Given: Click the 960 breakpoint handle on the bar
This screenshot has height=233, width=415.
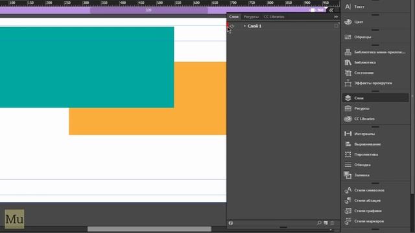Looking at the screenshot, I should [313, 10].
